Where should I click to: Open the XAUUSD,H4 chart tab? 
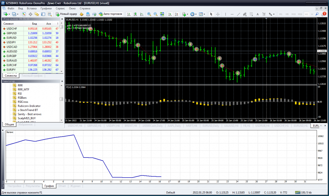click(x=231, y=126)
